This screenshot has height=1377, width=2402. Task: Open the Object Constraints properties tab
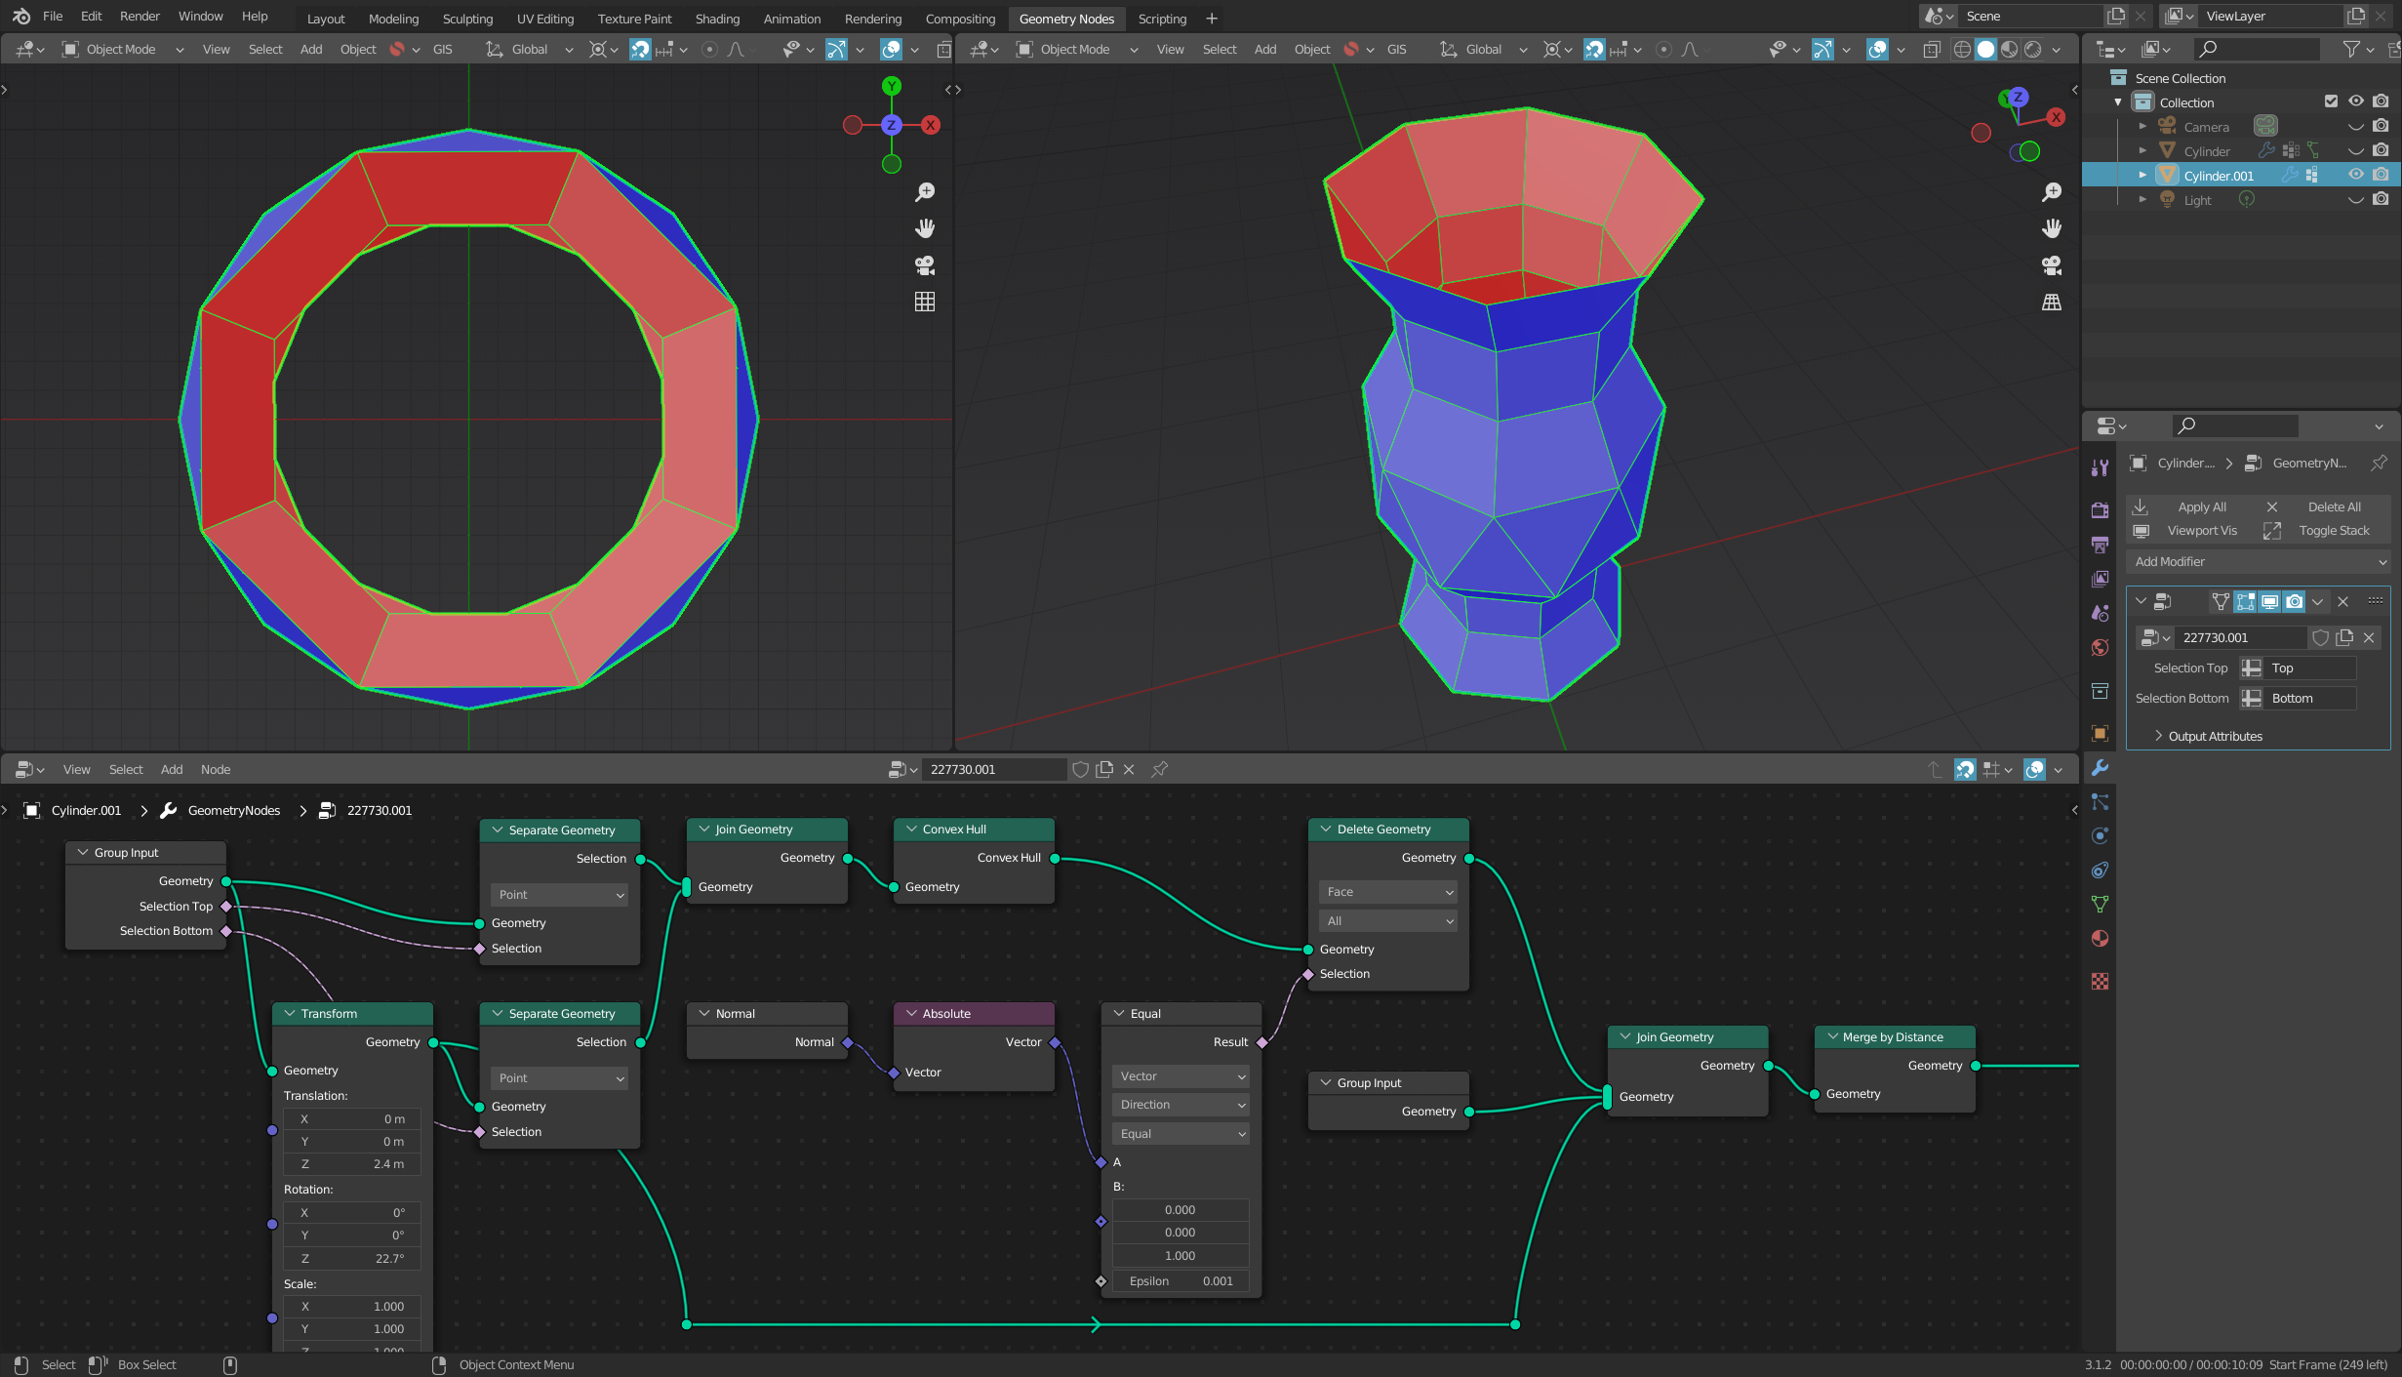point(2101,871)
